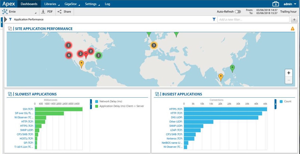Open the Log menu item
This screenshot has width=300, height=154.
click(107, 4)
